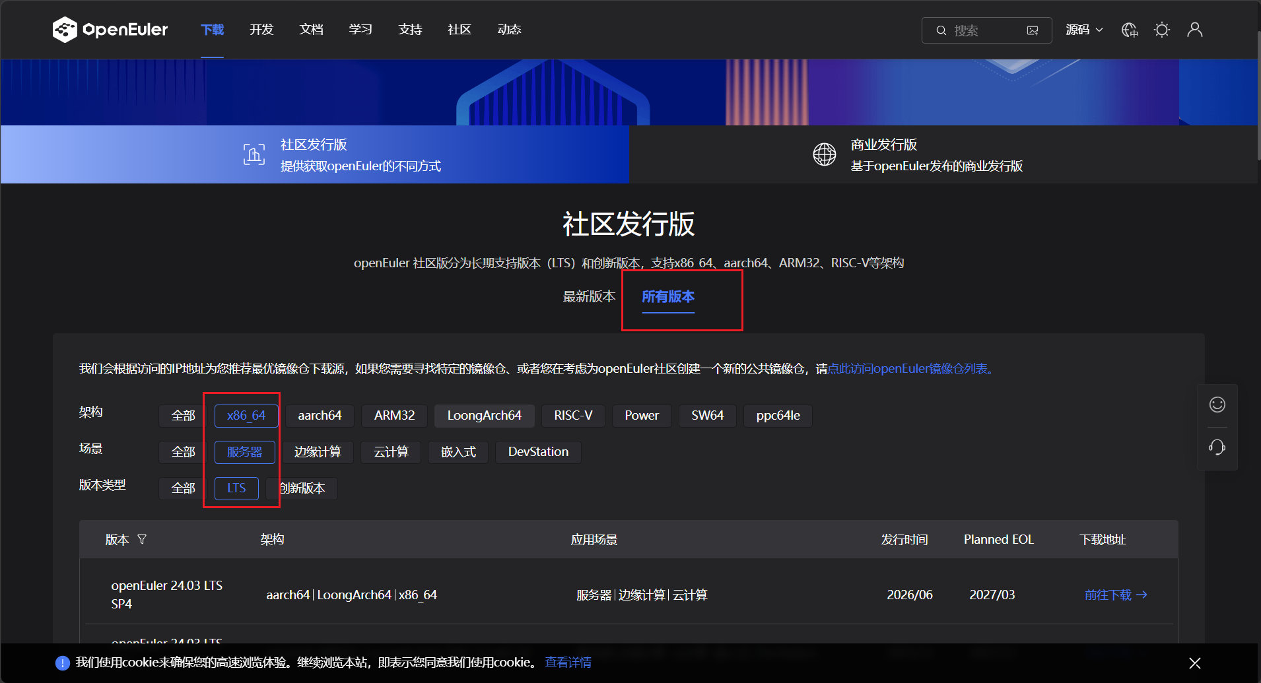Switch to the 商业发行版 tab
This screenshot has width=1261, height=683.
945,154
